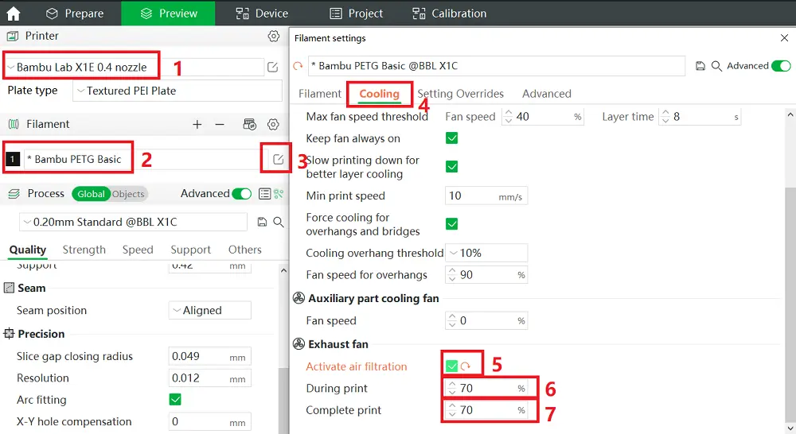The width and height of the screenshot is (796, 434).
Task: Switch to the Preview tab
Action: (x=168, y=14)
